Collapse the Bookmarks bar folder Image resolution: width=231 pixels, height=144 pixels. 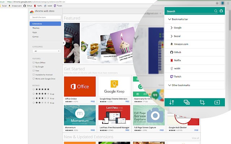(x=170, y=19)
